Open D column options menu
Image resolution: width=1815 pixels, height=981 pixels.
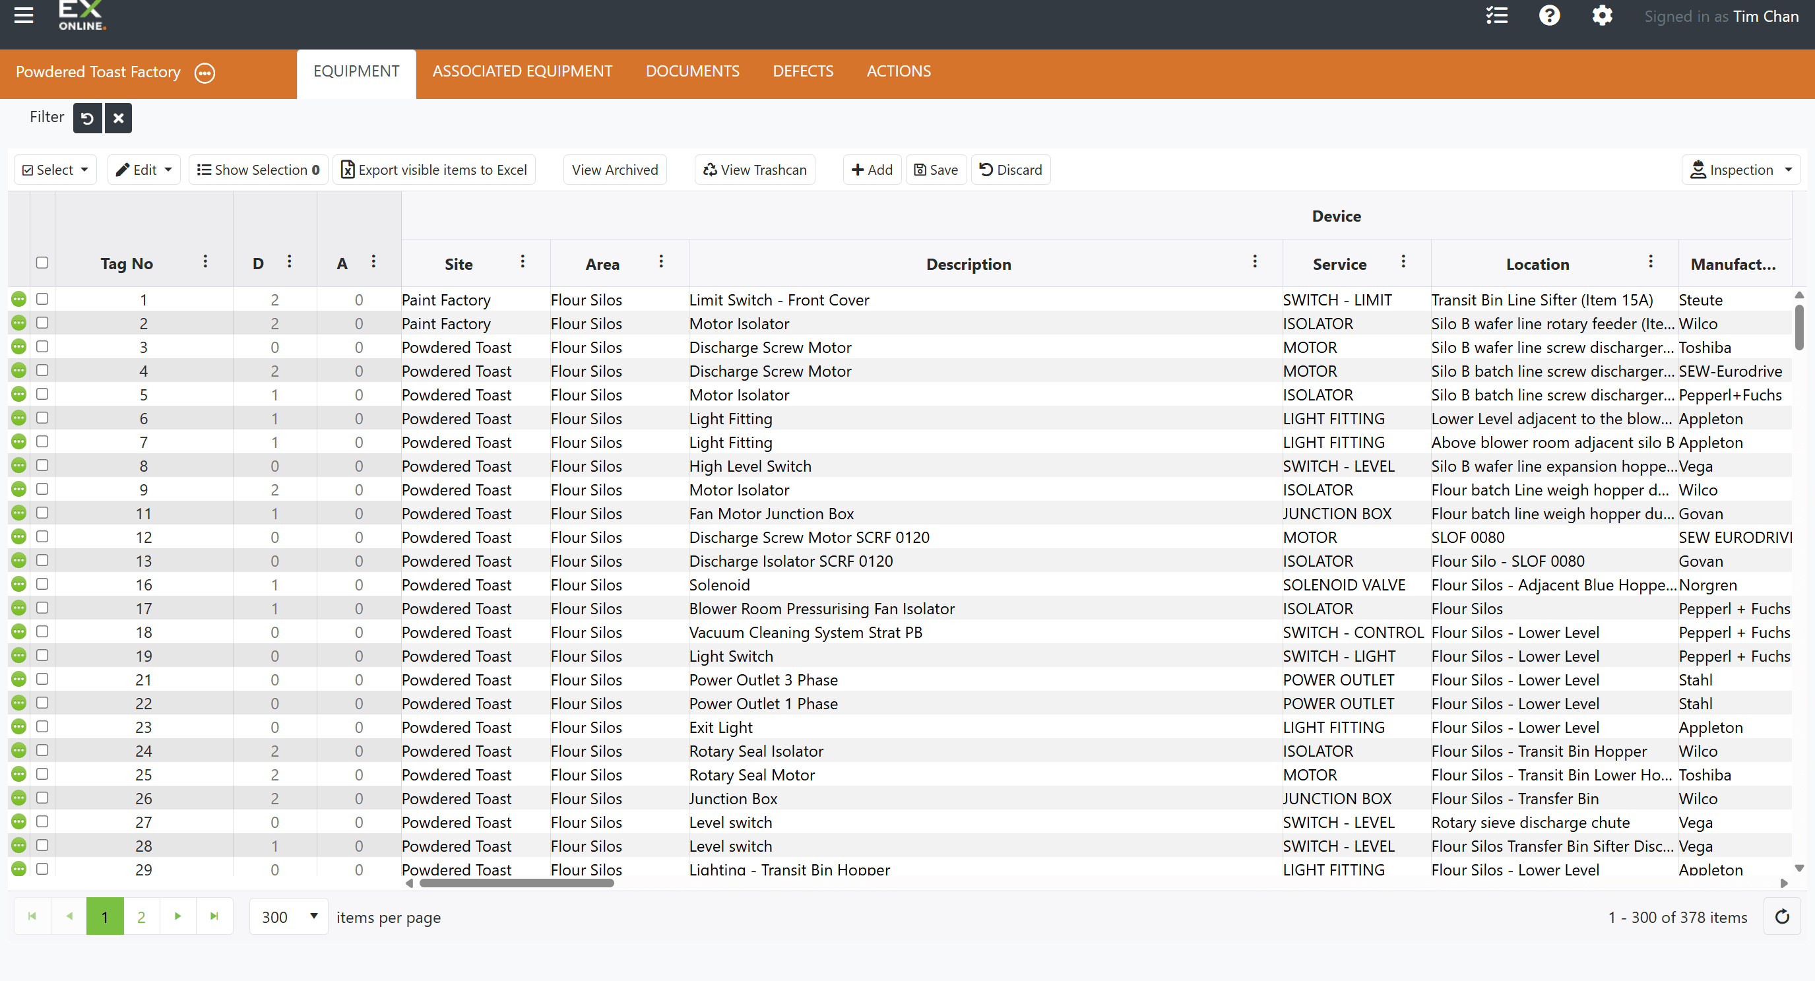tap(290, 261)
